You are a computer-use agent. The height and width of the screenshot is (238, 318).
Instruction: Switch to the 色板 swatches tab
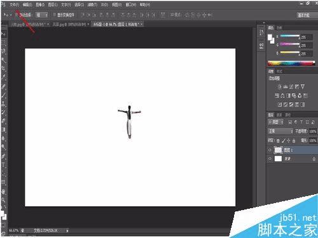pyautogui.click(x=279, y=28)
